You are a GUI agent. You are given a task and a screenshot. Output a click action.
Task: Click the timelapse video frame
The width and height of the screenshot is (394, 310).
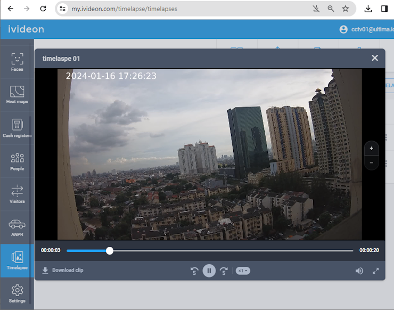point(210,154)
